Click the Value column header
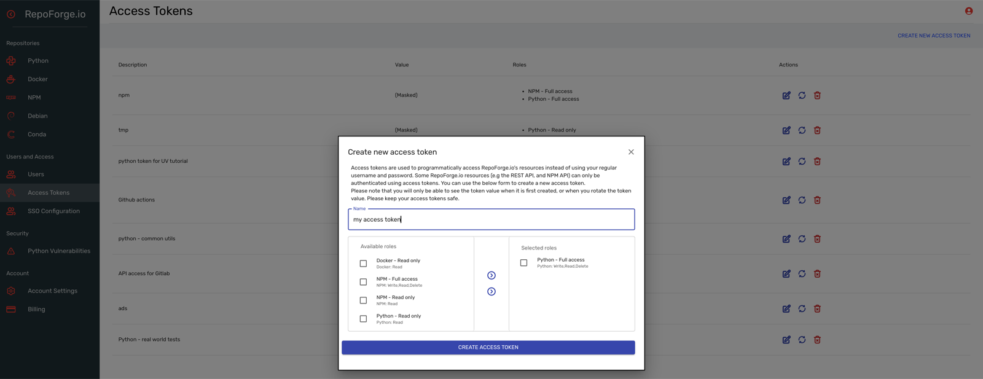Viewport: 983px width, 379px height. pyautogui.click(x=402, y=64)
